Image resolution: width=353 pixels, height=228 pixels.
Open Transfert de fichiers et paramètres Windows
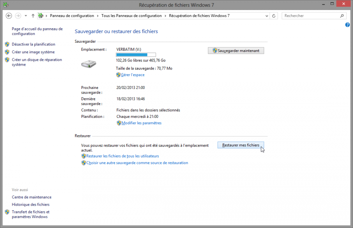click(31, 214)
